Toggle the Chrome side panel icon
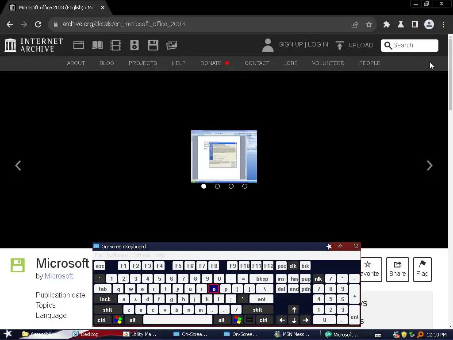Viewport: 453px width, 340px height. coord(415,24)
